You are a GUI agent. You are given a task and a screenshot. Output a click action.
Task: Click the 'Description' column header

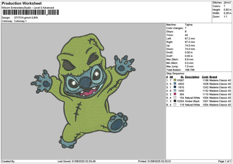click(x=192, y=77)
